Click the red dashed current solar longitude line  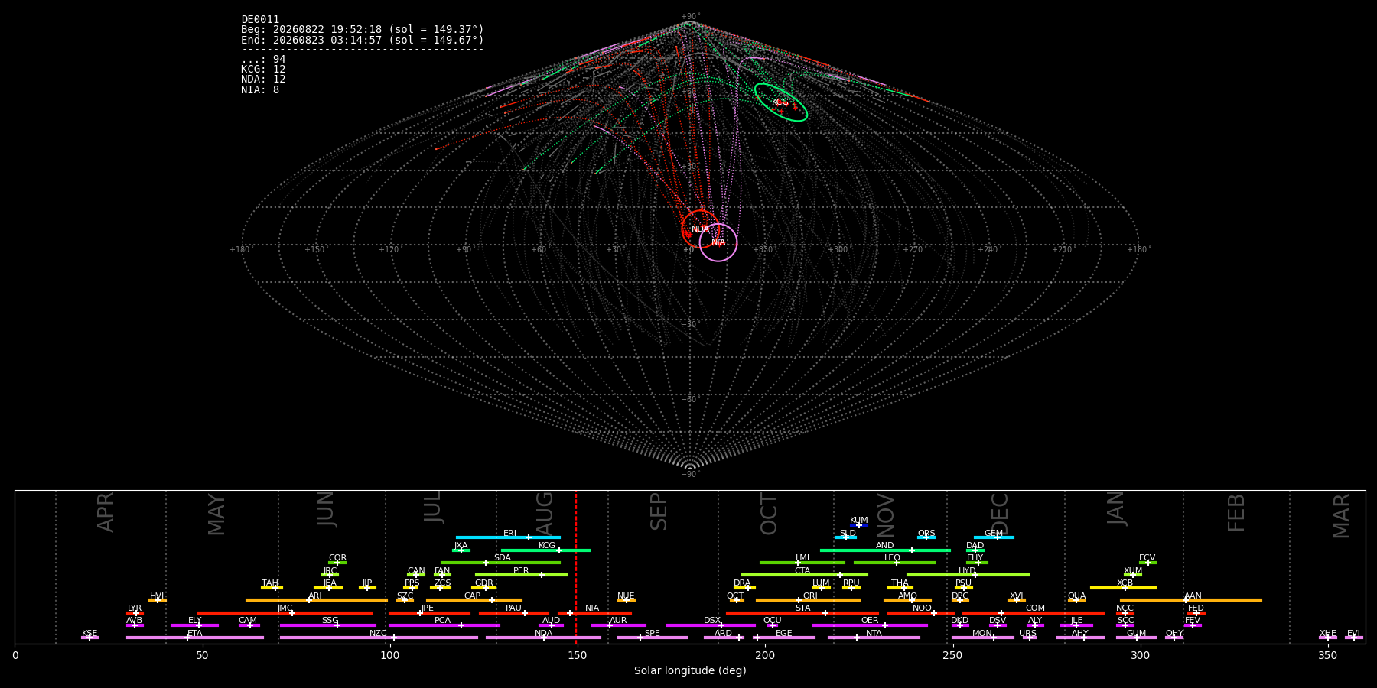(576, 566)
